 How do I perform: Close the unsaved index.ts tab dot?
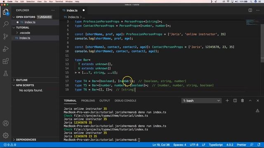(83, 10)
